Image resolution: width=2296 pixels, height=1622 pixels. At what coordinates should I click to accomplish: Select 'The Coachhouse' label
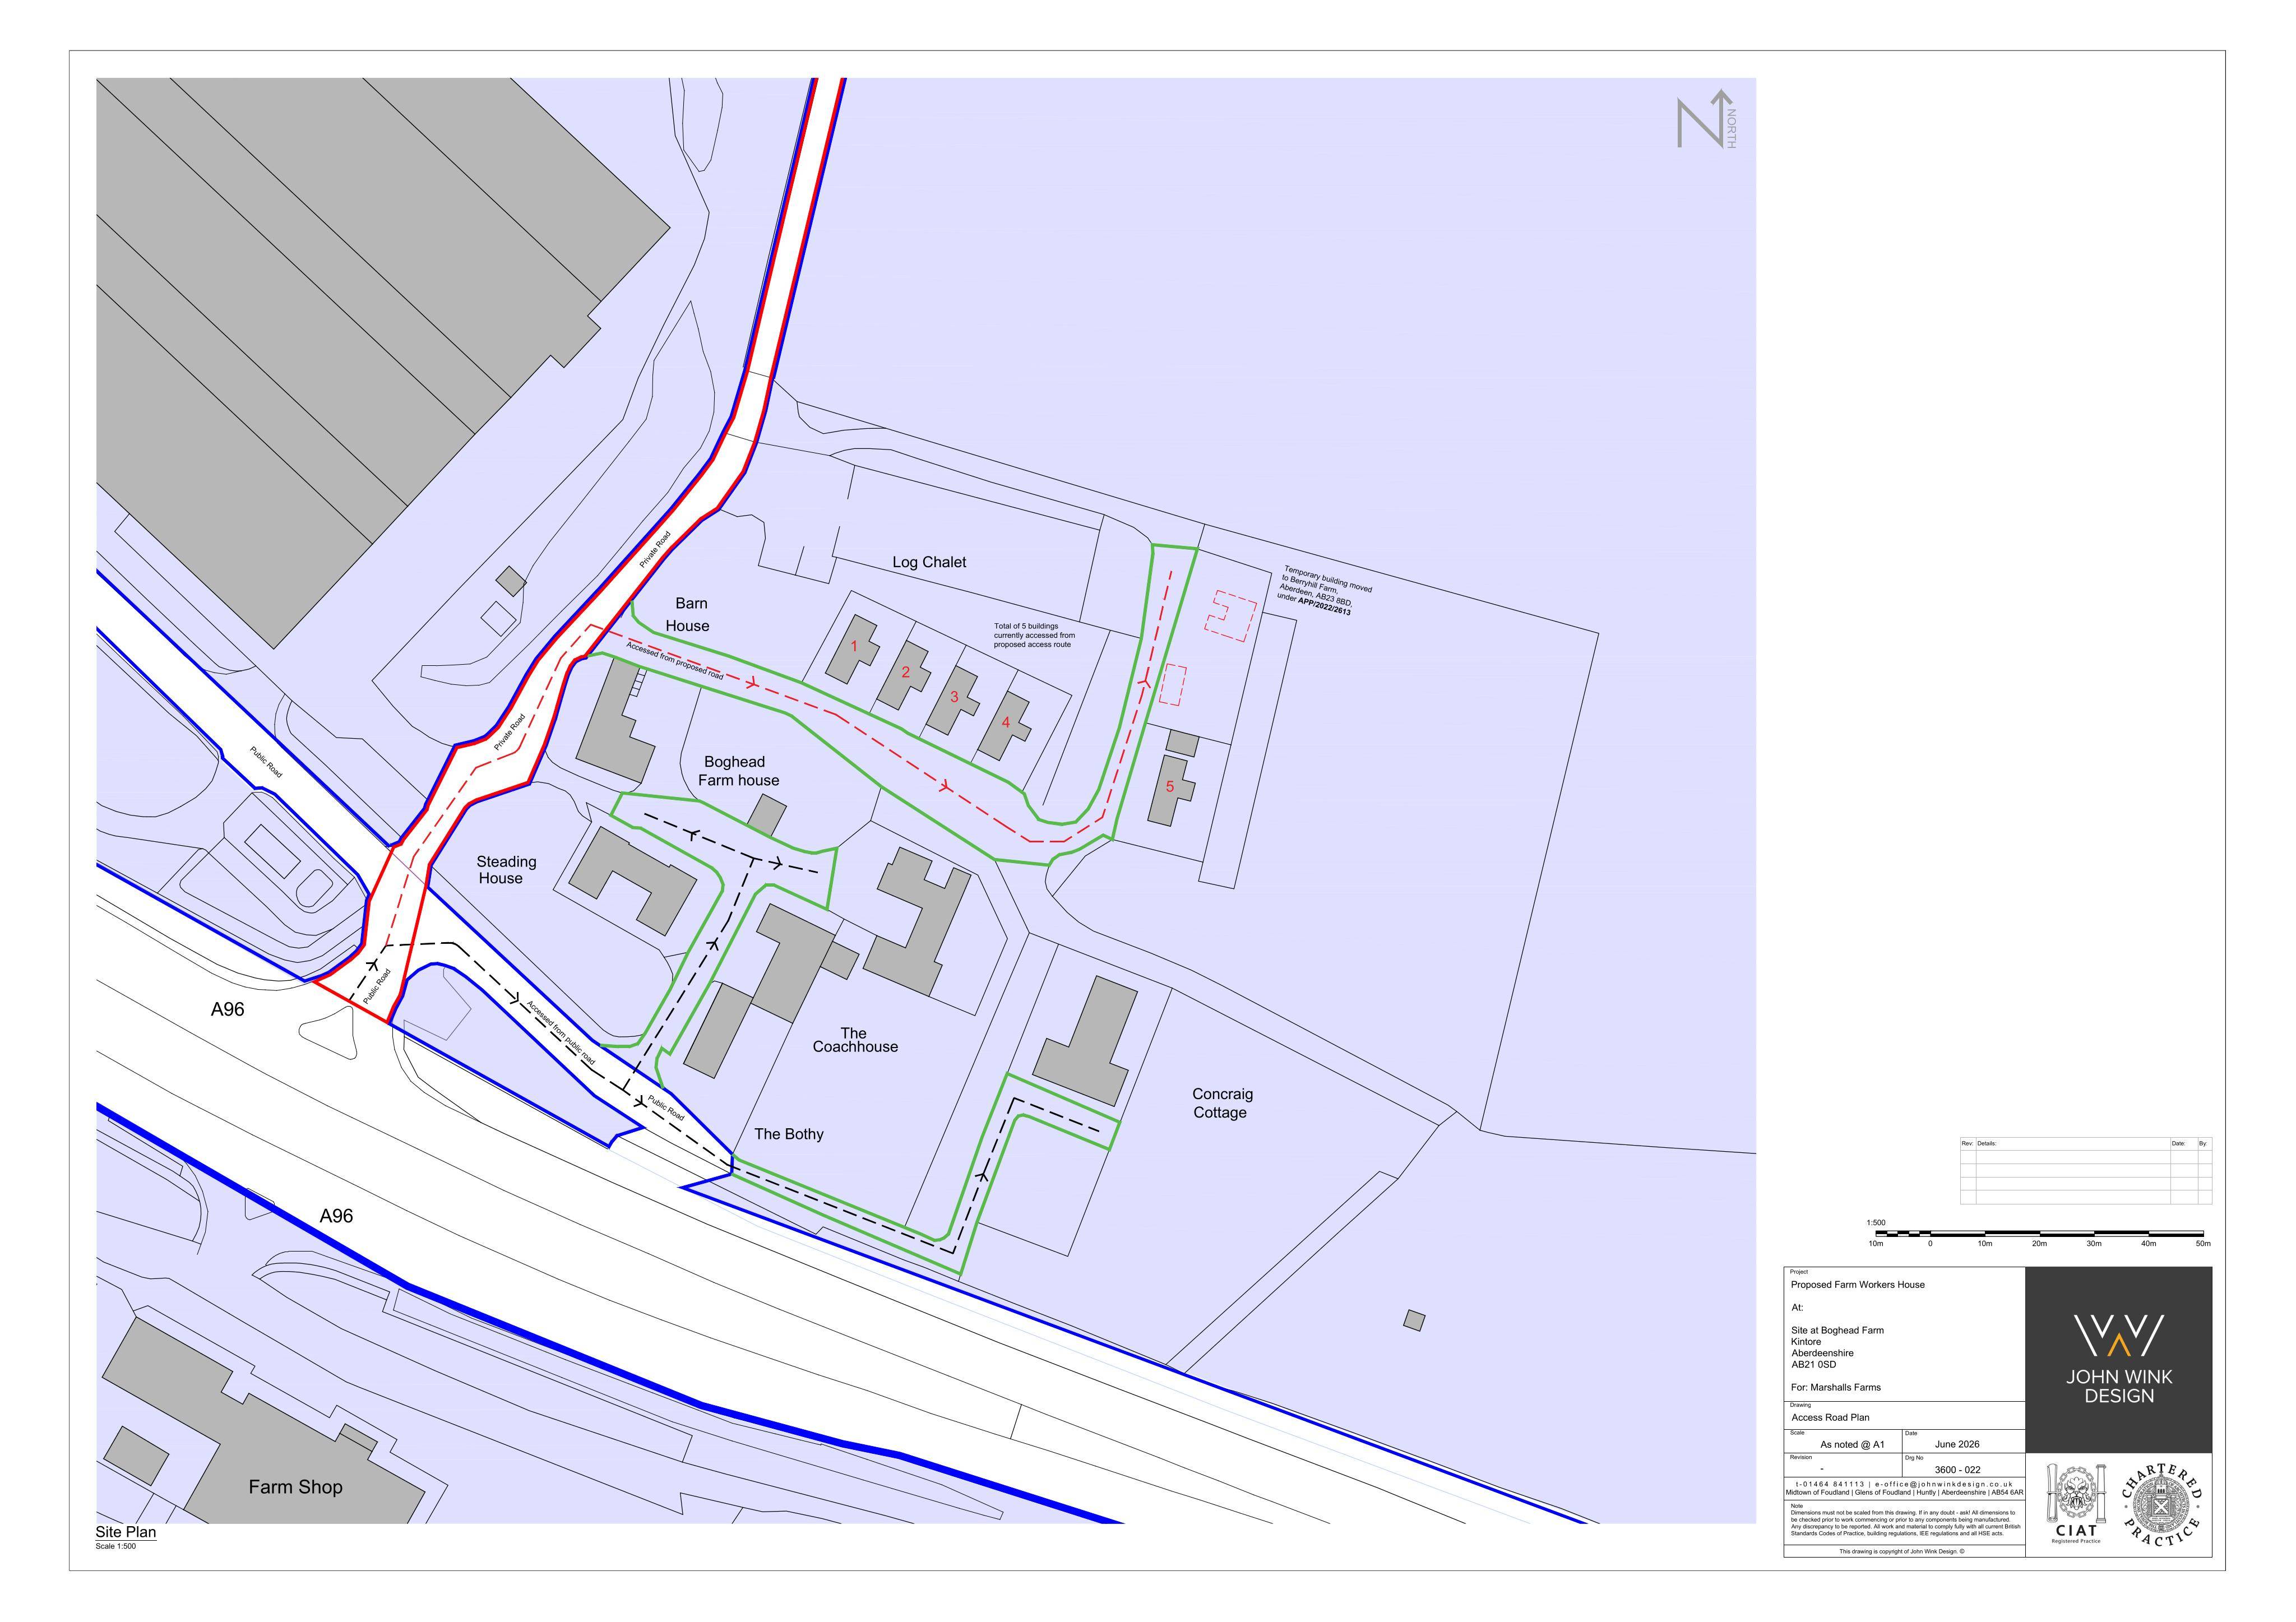855,1040
